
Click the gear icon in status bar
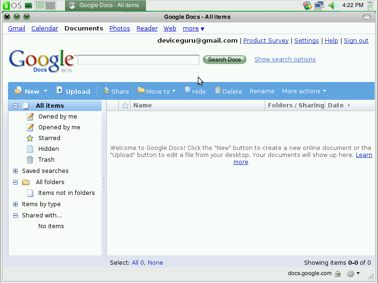click(350, 274)
